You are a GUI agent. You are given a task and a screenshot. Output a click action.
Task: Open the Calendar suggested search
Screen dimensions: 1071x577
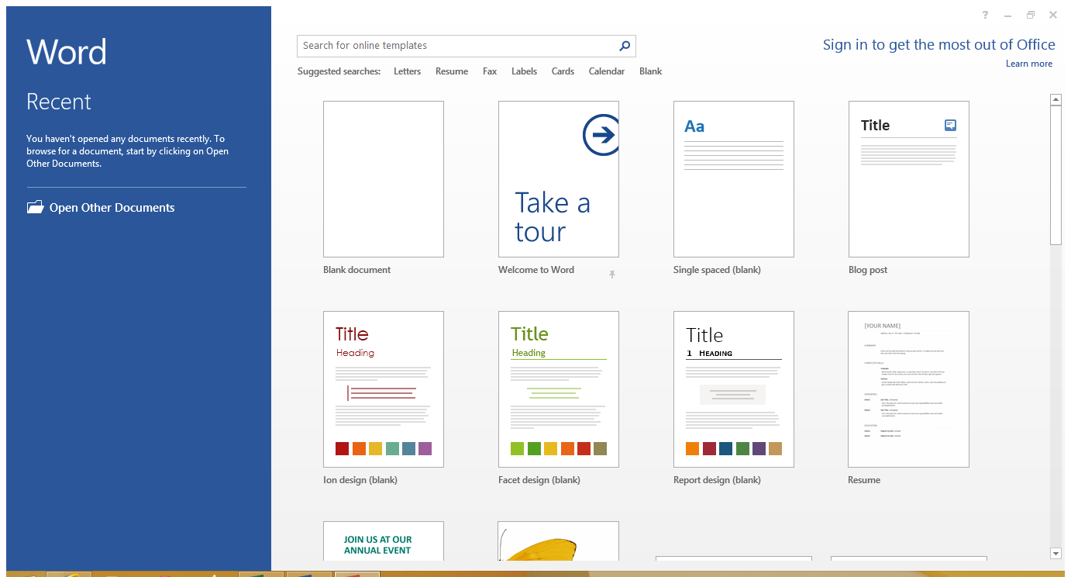[x=607, y=71]
